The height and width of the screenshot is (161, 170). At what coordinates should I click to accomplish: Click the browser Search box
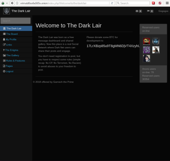point(133,3)
